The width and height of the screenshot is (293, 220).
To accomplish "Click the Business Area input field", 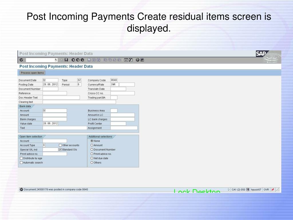I will click(114, 111).
